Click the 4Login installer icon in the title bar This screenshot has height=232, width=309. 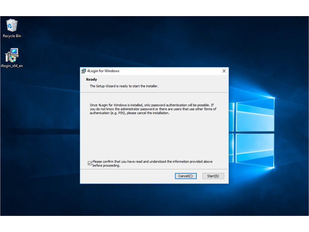pyautogui.click(x=83, y=71)
